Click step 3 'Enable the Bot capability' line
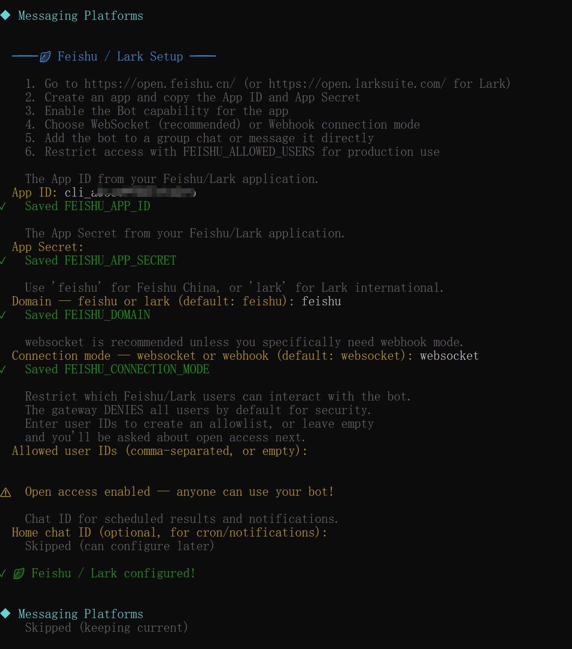This screenshot has height=649, width=572. tap(157, 111)
